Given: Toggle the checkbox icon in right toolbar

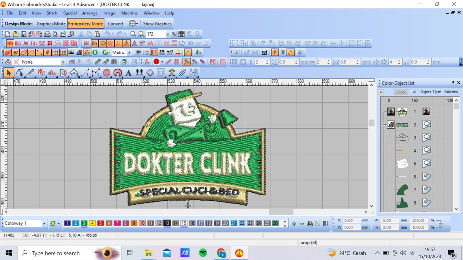Looking at the screenshot, I should tap(265, 52).
